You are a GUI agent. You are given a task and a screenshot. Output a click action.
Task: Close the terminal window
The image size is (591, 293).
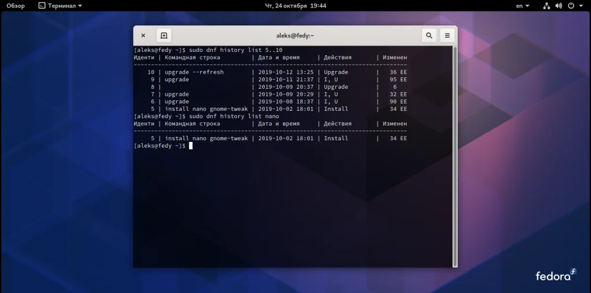(143, 36)
